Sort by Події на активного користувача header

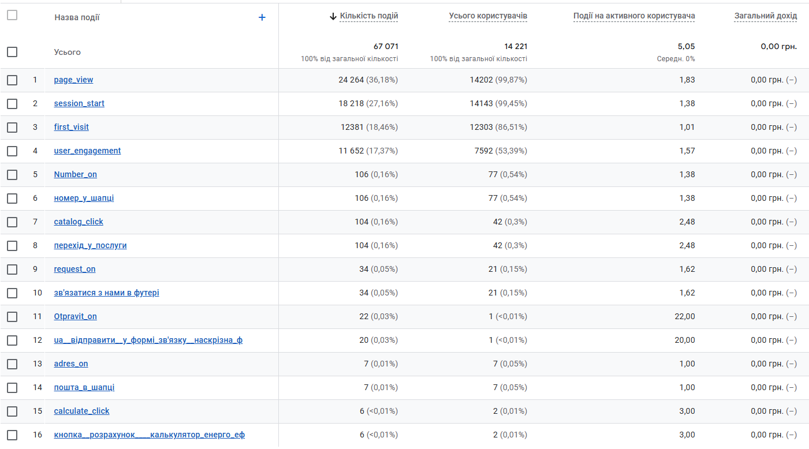(634, 16)
